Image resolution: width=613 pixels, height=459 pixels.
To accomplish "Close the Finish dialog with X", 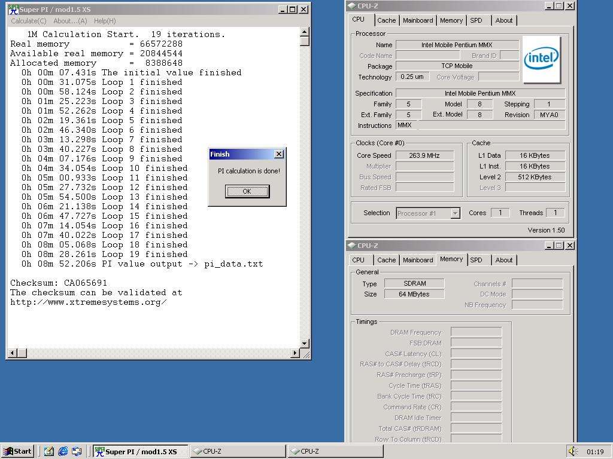I will (279, 154).
